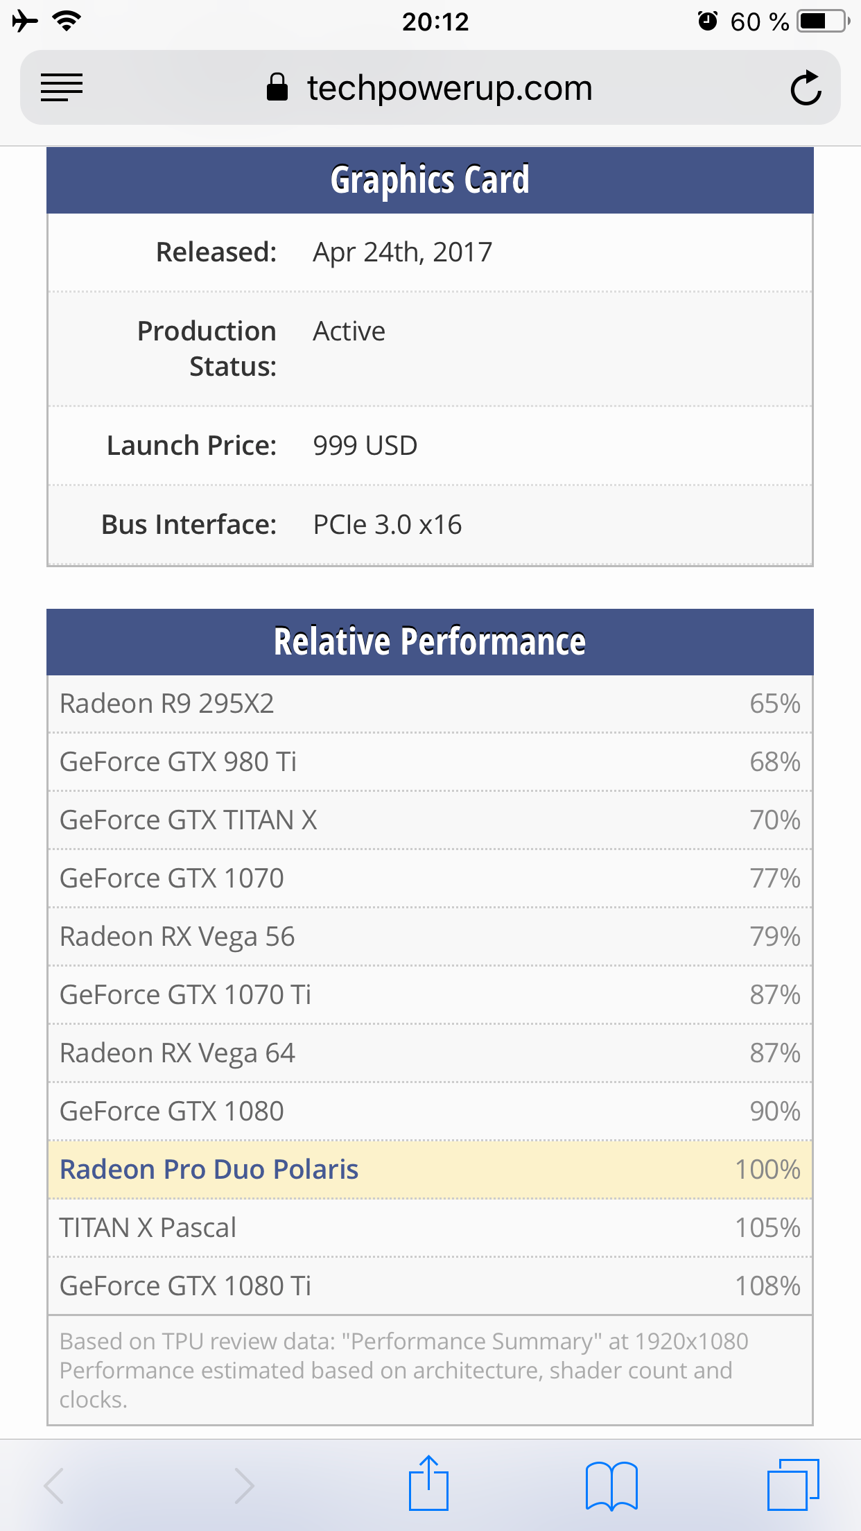Screen dimensions: 861x1531
Task: Show open tabs overview
Action: click(x=793, y=1485)
